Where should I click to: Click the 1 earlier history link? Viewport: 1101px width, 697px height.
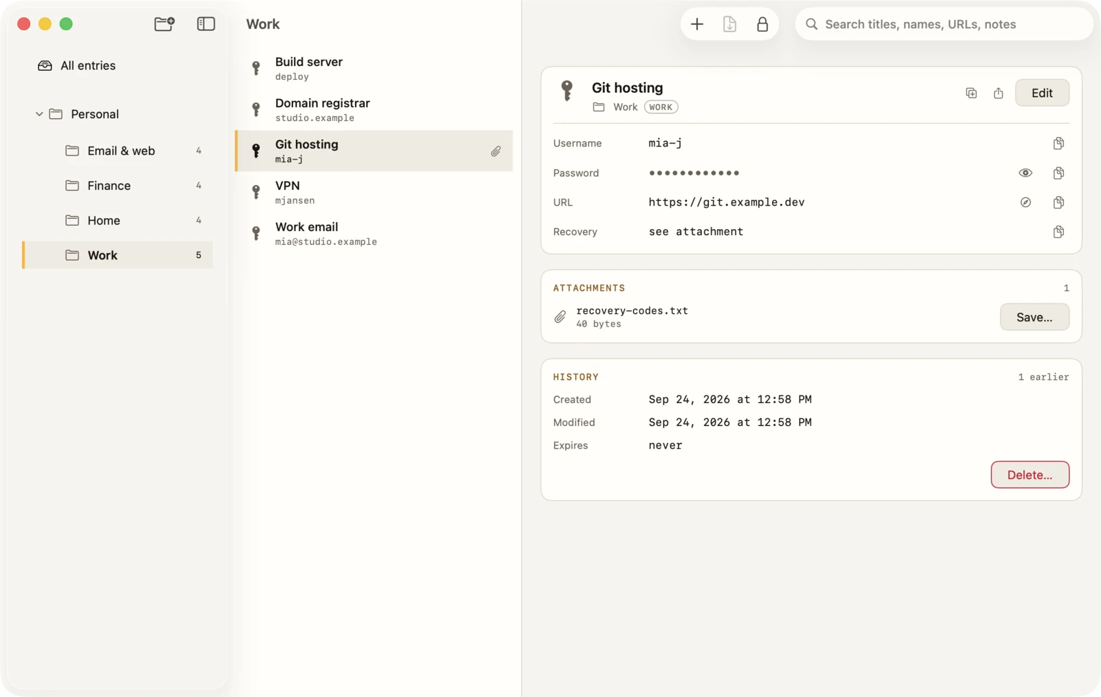(x=1043, y=377)
